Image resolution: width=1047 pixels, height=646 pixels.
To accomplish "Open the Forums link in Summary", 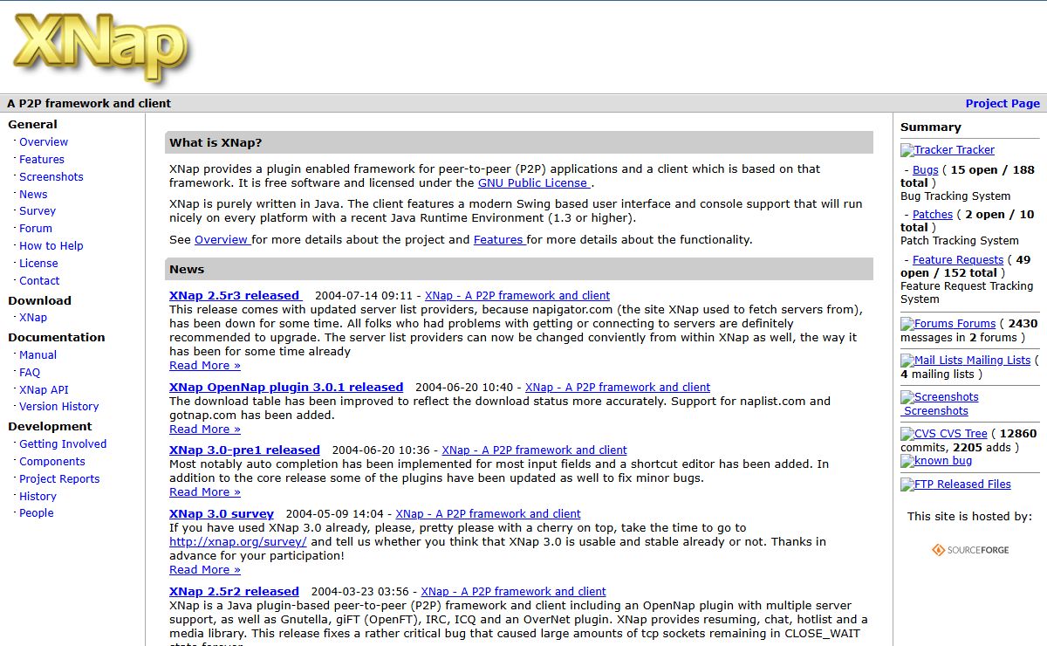I will (975, 324).
